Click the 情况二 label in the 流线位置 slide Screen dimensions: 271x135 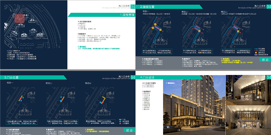pyautogui.click(x=185, y=12)
